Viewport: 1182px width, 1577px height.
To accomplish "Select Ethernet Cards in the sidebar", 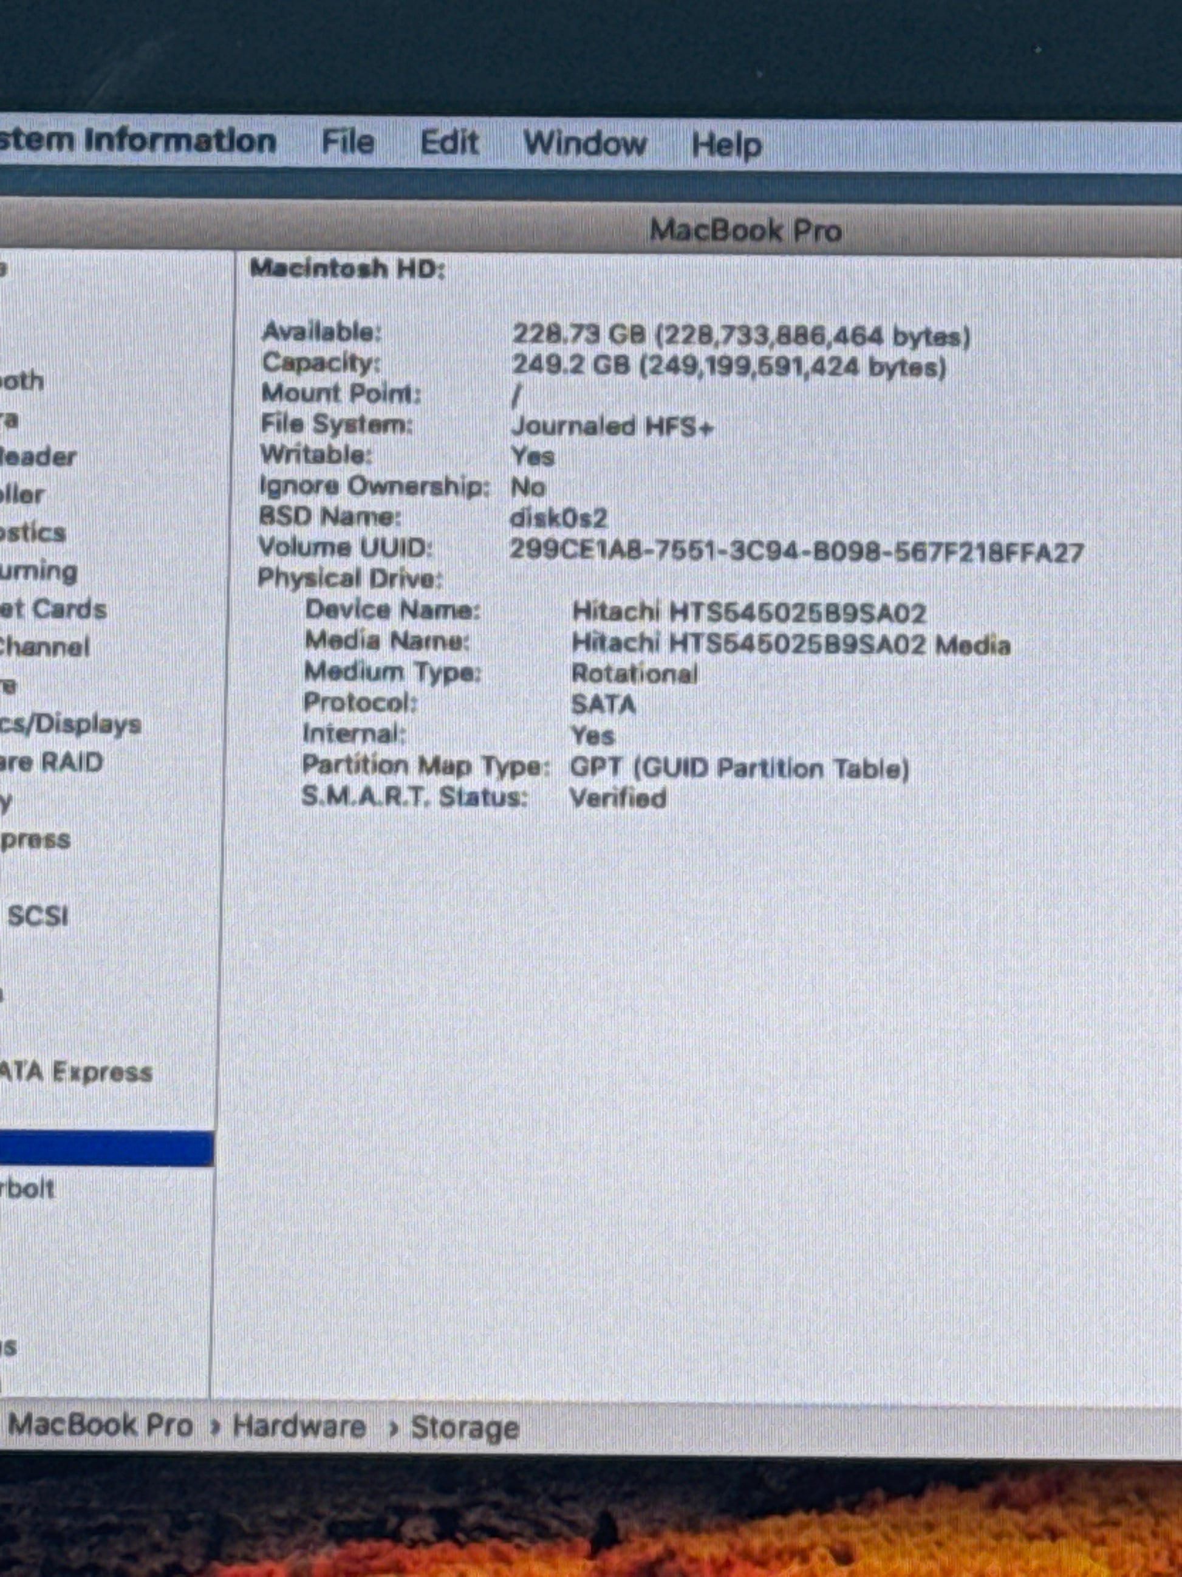I will coord(52,610).
